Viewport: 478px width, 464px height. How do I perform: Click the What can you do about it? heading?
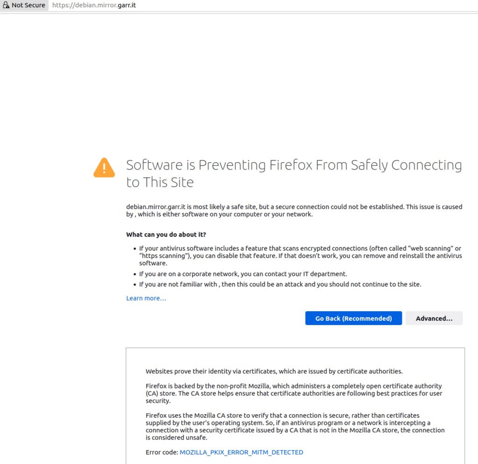166,235
